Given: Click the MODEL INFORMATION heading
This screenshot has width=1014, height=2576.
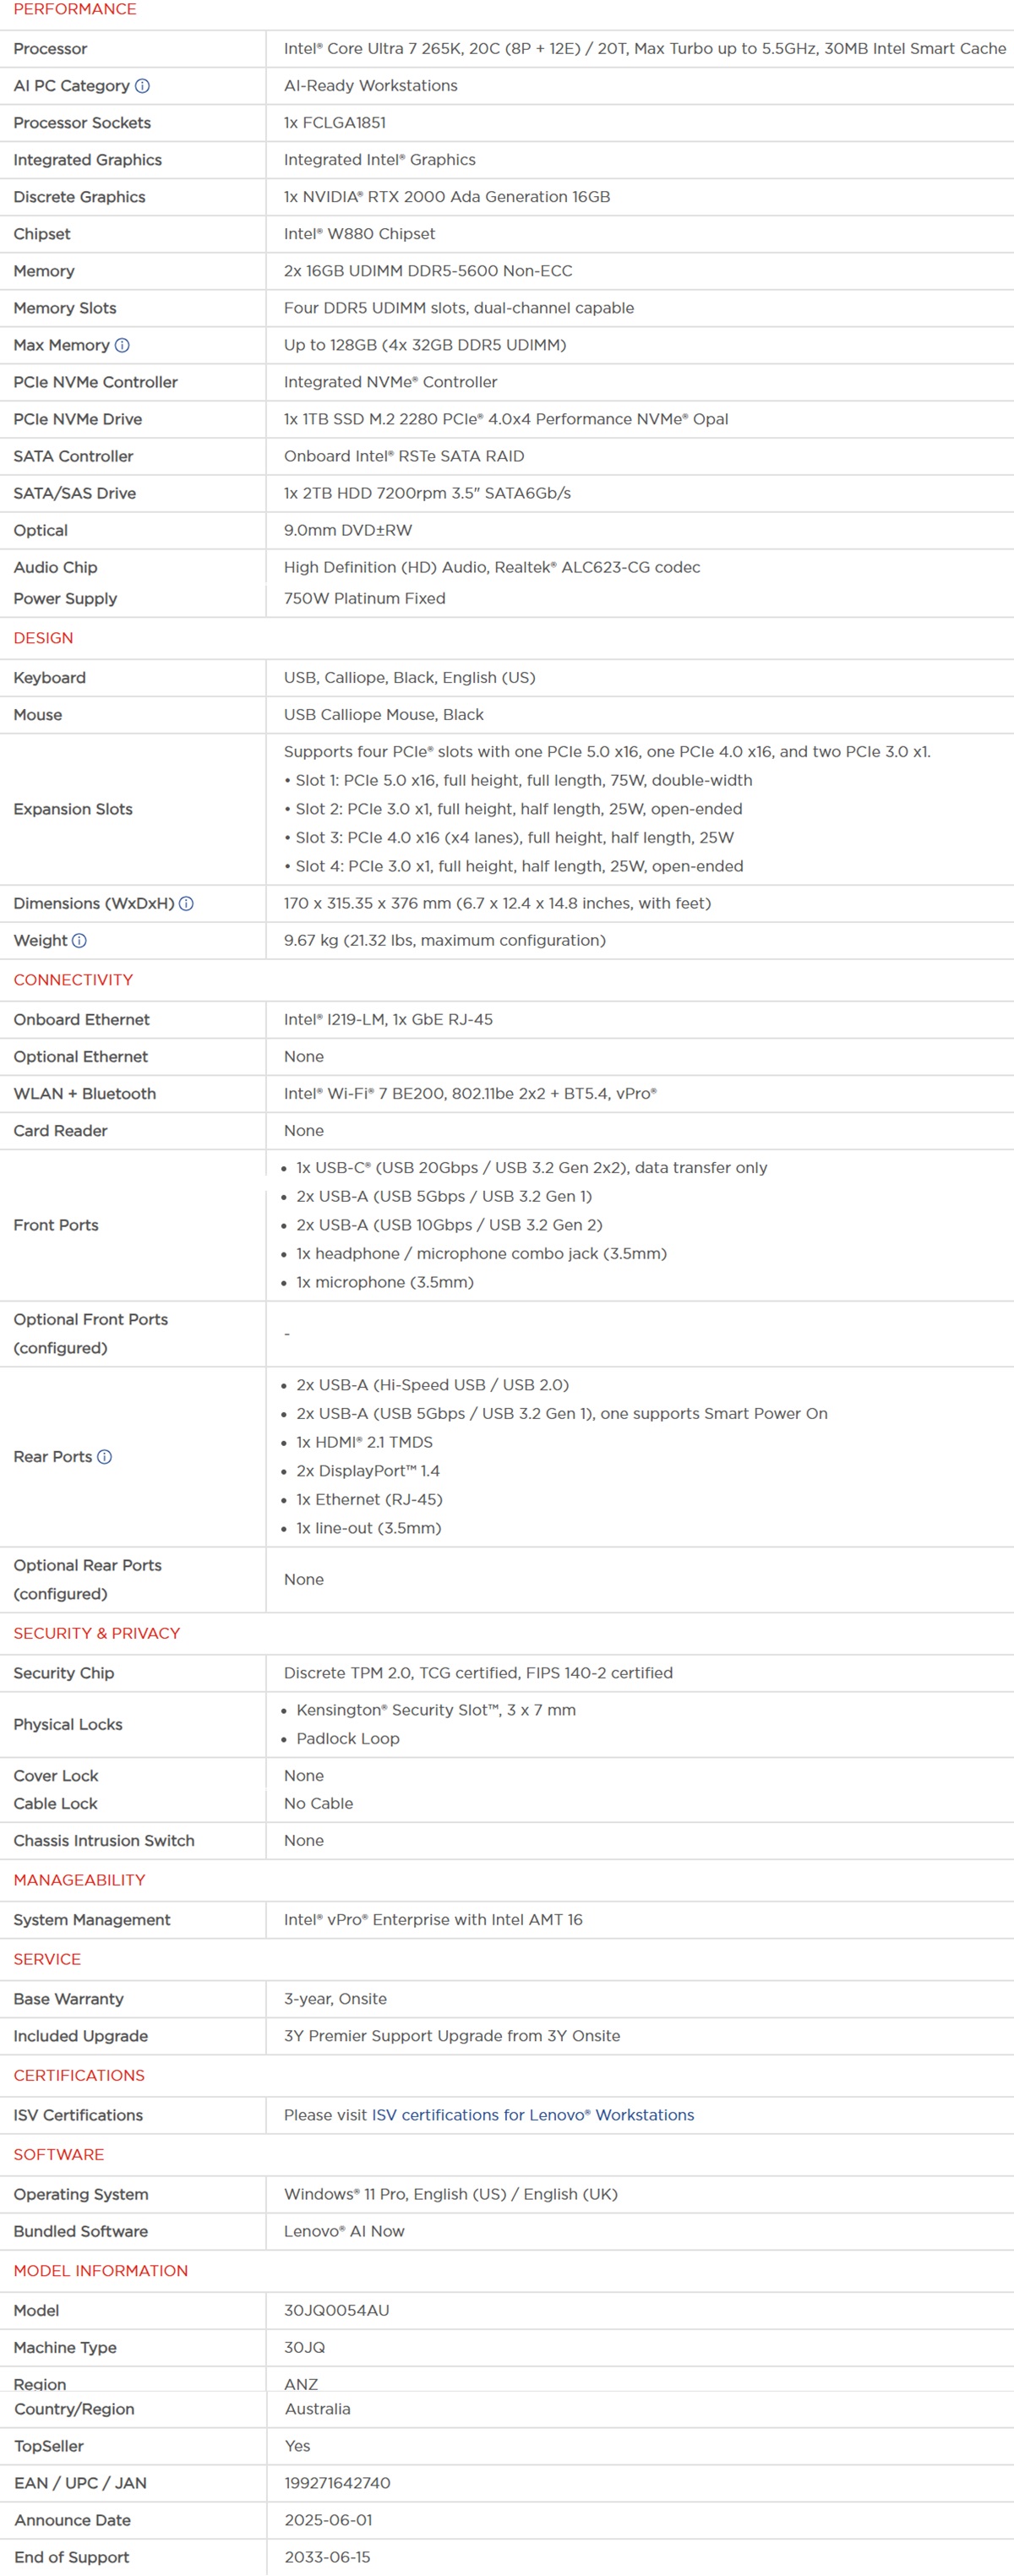Looking at the screenshot, I should 101,2270.
